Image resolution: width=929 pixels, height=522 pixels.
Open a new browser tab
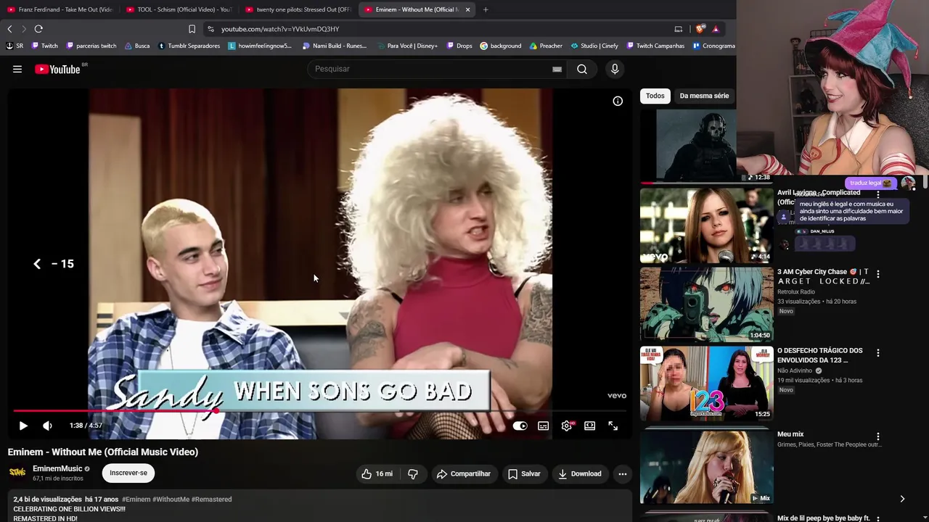pyautogui.click(x=486, y=9)
